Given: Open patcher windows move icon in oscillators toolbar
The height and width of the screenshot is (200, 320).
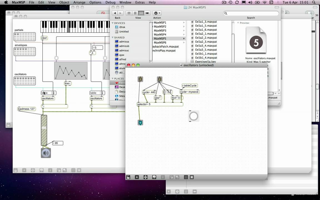Looking at the screenshot, I should pyautogui.click(x=145, y=177).
